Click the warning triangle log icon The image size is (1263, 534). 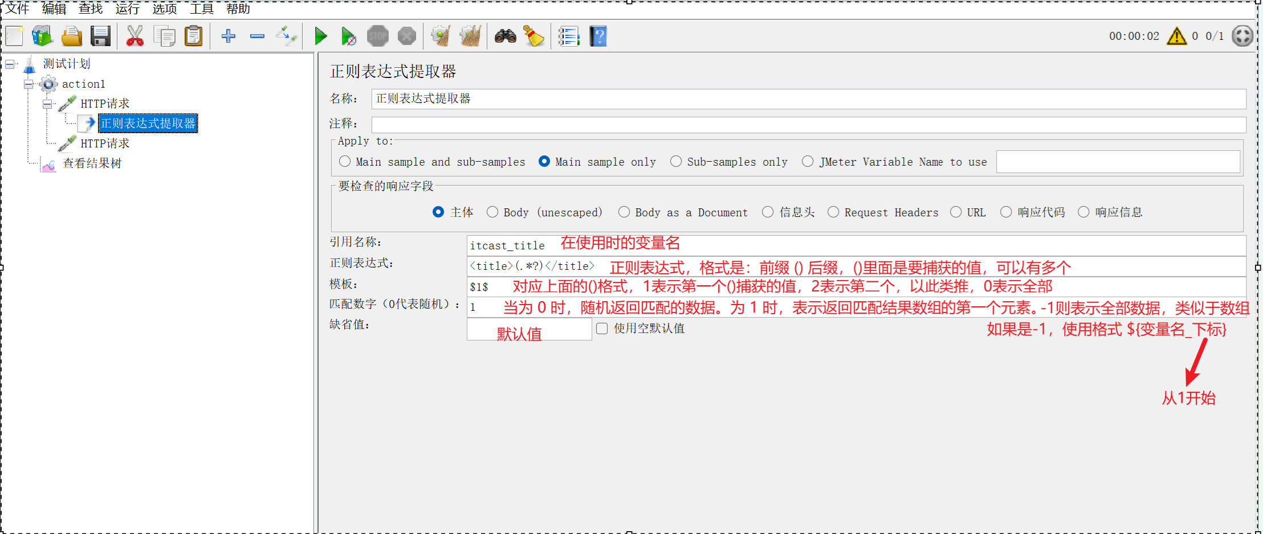coord(1177,36)
